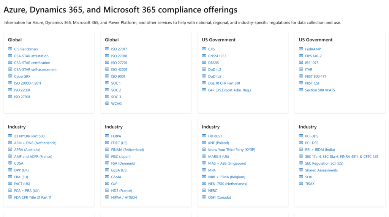Click the icon next to CJIS
Viewport: 389px width, 217px height.
click(204, 49)
